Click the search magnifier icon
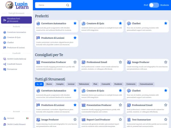The width and height of the screenshot is (171, 128). tap(68, 5)
